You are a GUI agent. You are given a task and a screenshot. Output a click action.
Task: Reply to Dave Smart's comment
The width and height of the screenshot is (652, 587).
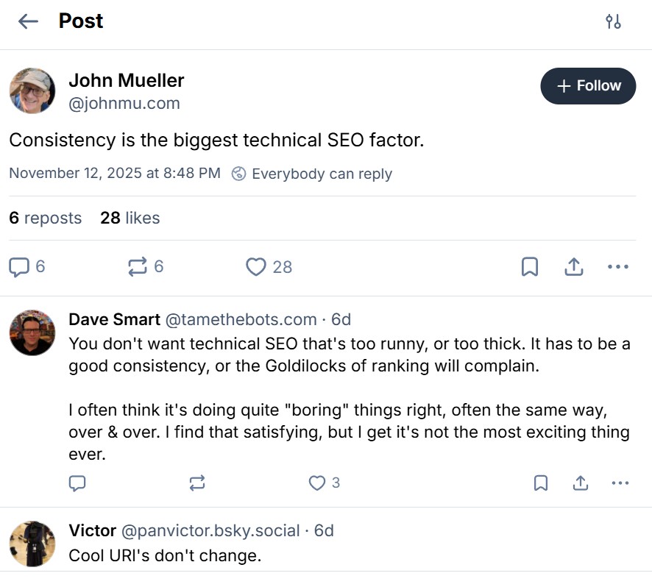[x=77, y=483]
